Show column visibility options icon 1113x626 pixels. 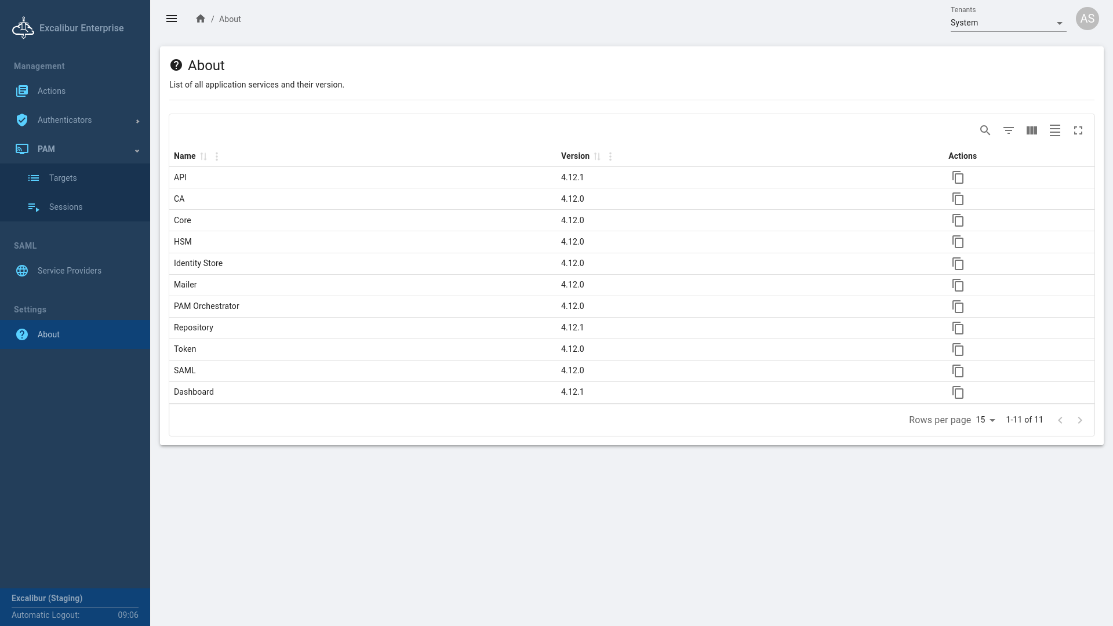point(1032,130)
